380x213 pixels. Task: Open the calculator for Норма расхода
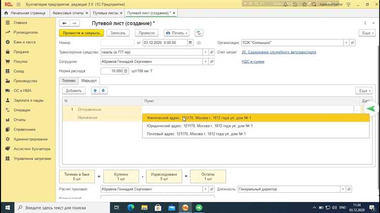coord(126,71)
